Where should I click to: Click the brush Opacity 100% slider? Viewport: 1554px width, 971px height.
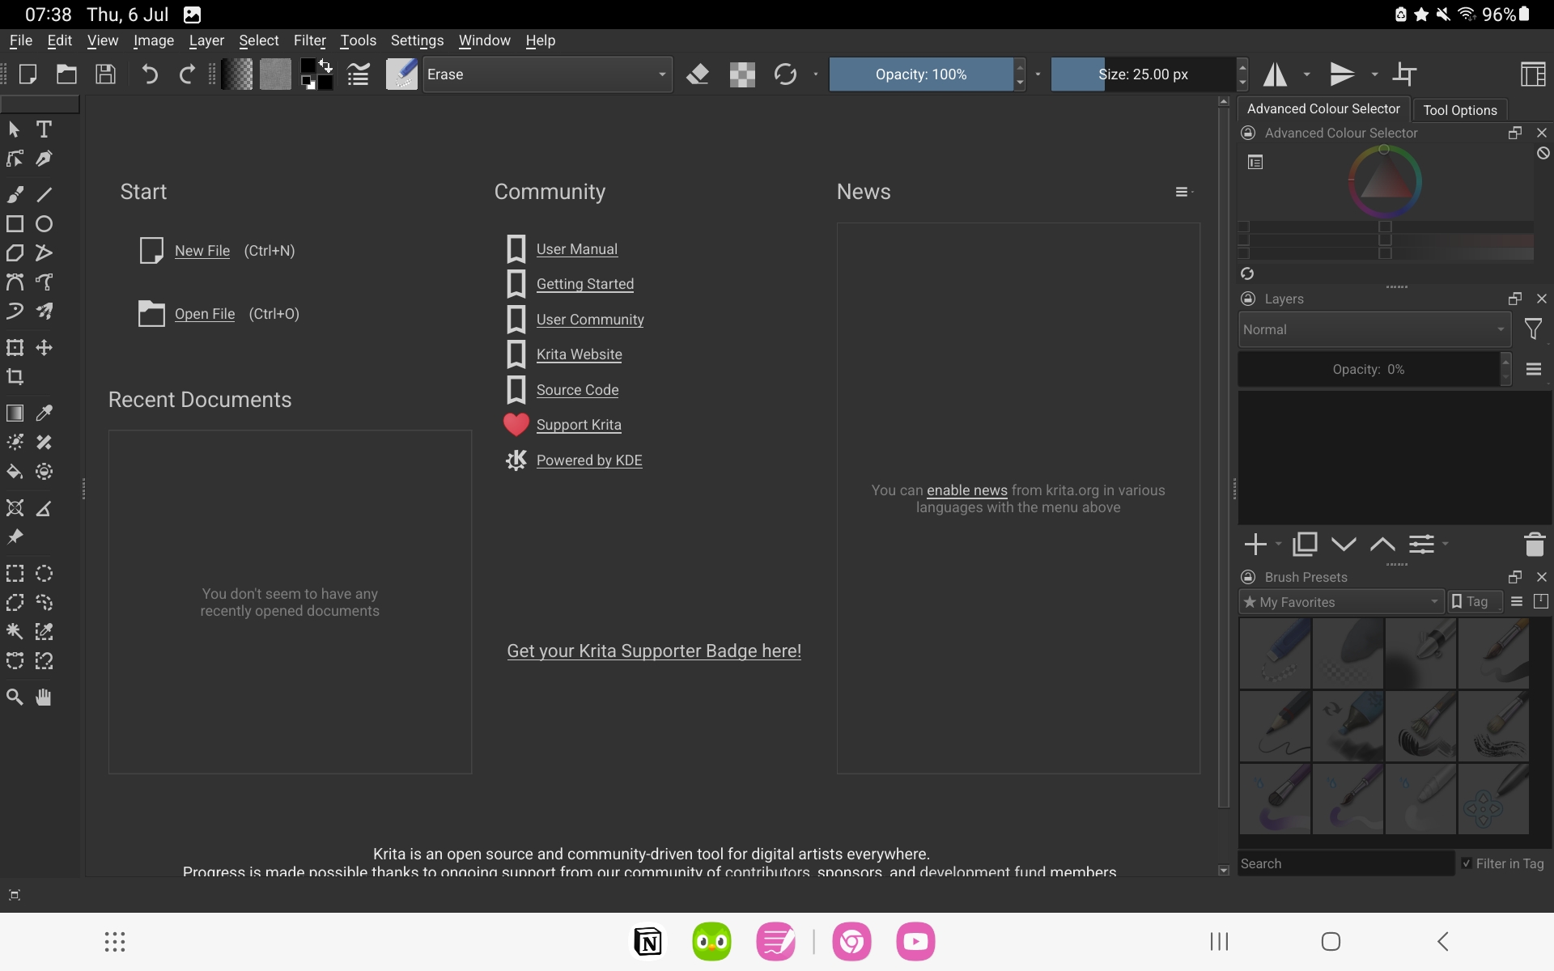click(x=921, y=74)
